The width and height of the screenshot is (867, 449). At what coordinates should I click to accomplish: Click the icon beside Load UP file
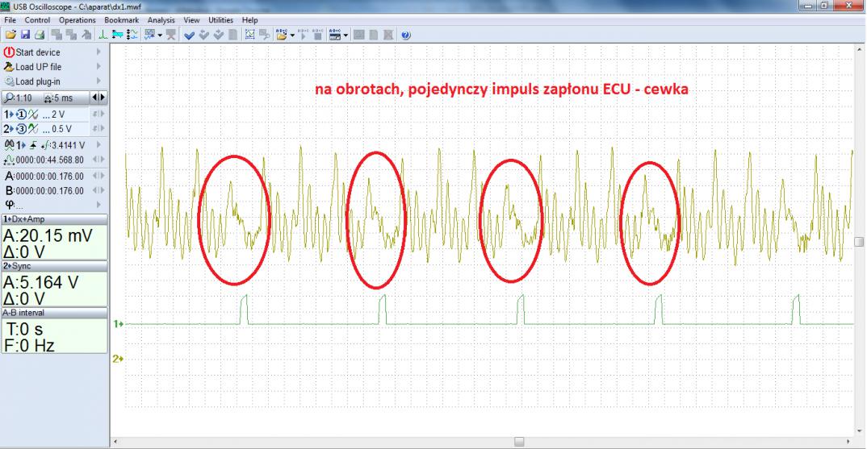pyautogui.click(x=9, y=67)
